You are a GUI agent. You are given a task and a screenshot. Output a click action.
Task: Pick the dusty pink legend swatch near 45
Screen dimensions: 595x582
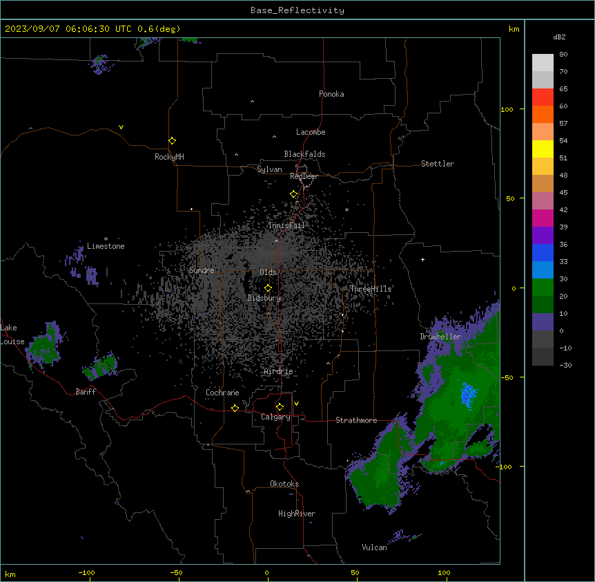click(x=543, y=200)
